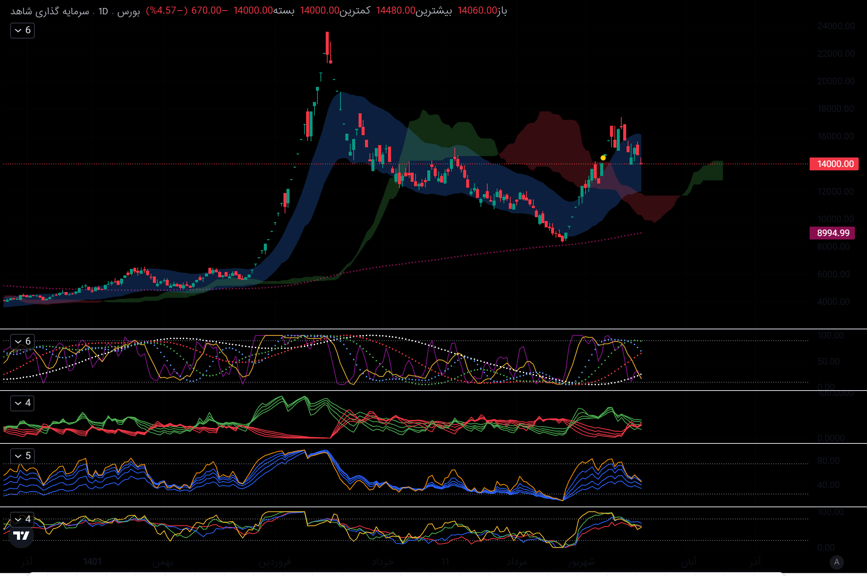Select the بهمن time axis label

[x=163, y=562]
